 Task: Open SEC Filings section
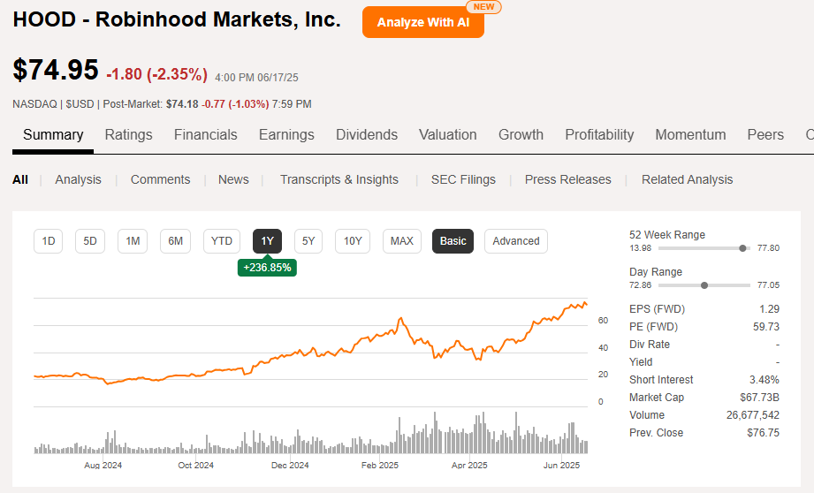coord(463,179)
